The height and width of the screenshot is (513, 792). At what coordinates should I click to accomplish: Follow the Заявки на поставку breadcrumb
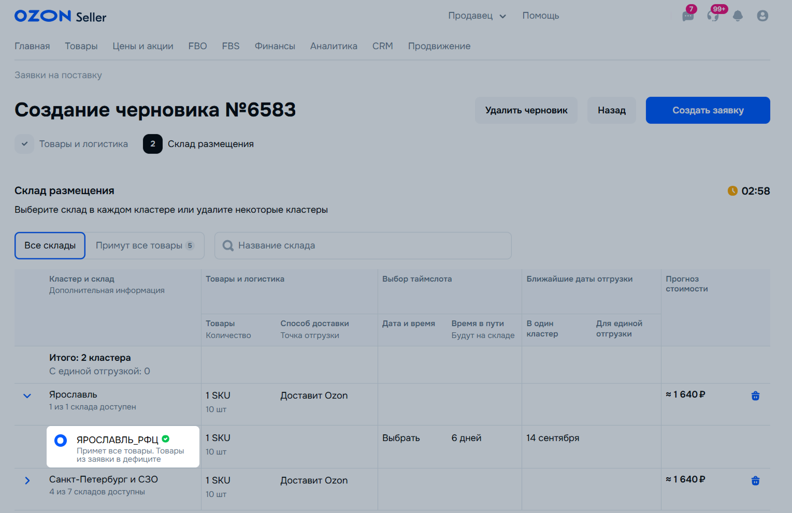click(x=58, y=75)
